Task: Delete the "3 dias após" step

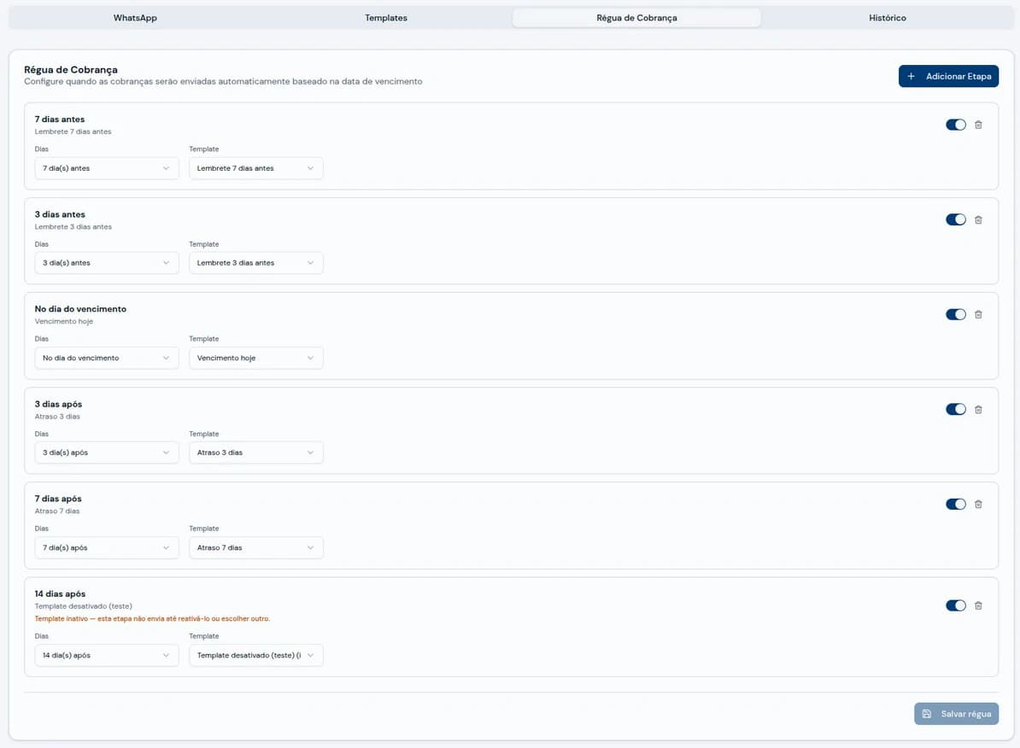Action: [978, 410]
